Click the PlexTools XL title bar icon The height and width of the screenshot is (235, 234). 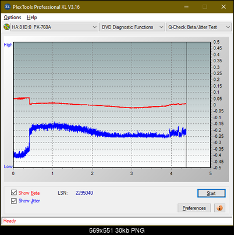[7, 7]
